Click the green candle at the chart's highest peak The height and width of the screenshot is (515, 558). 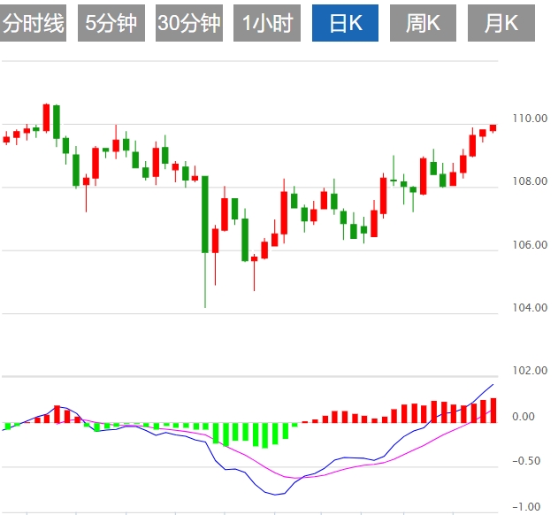coord(57,121)
